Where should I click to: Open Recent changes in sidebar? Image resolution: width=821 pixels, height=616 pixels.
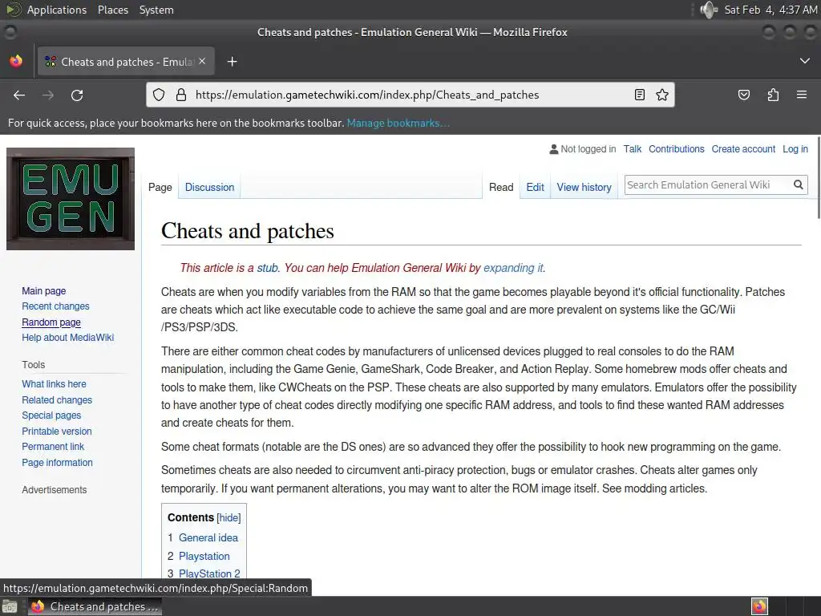click(x=55, y=306)
